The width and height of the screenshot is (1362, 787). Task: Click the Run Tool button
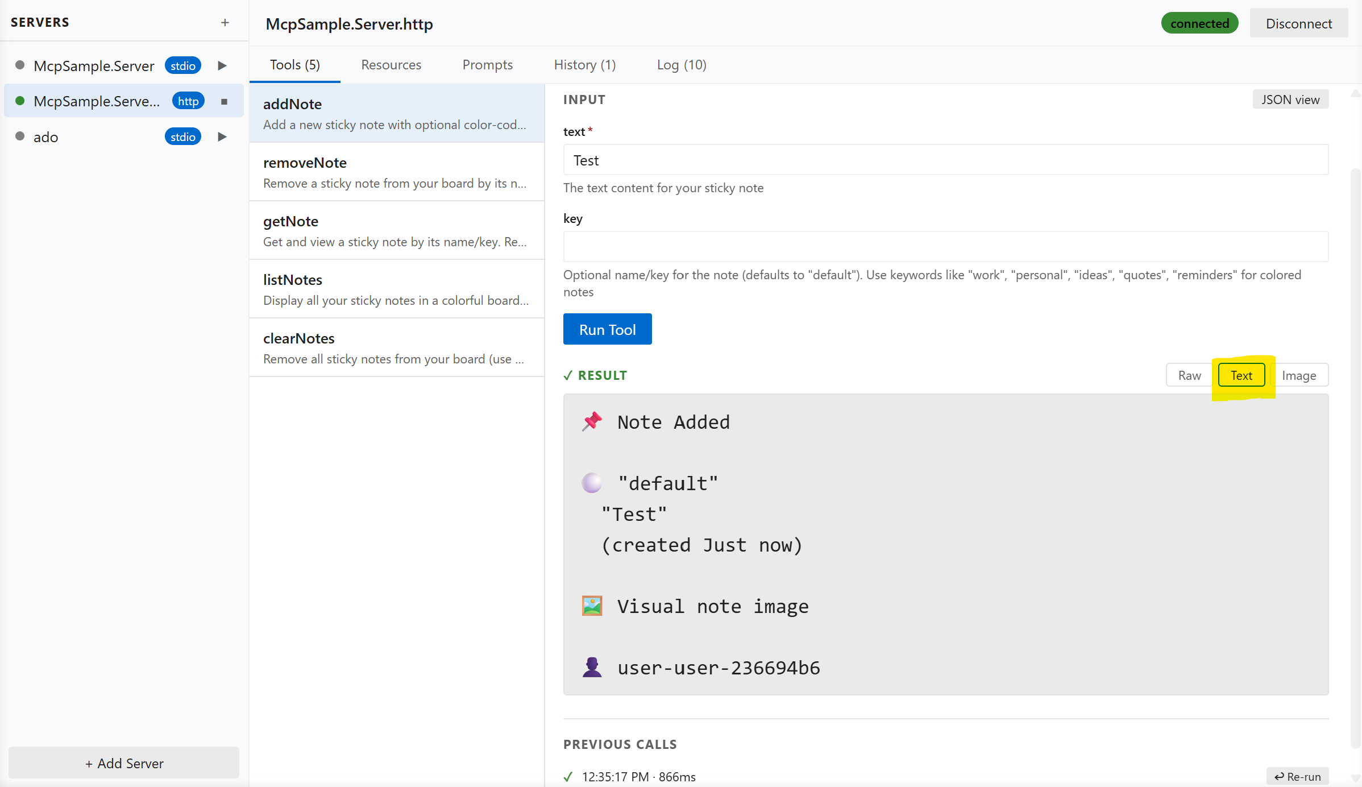click(x=607, y=329)
